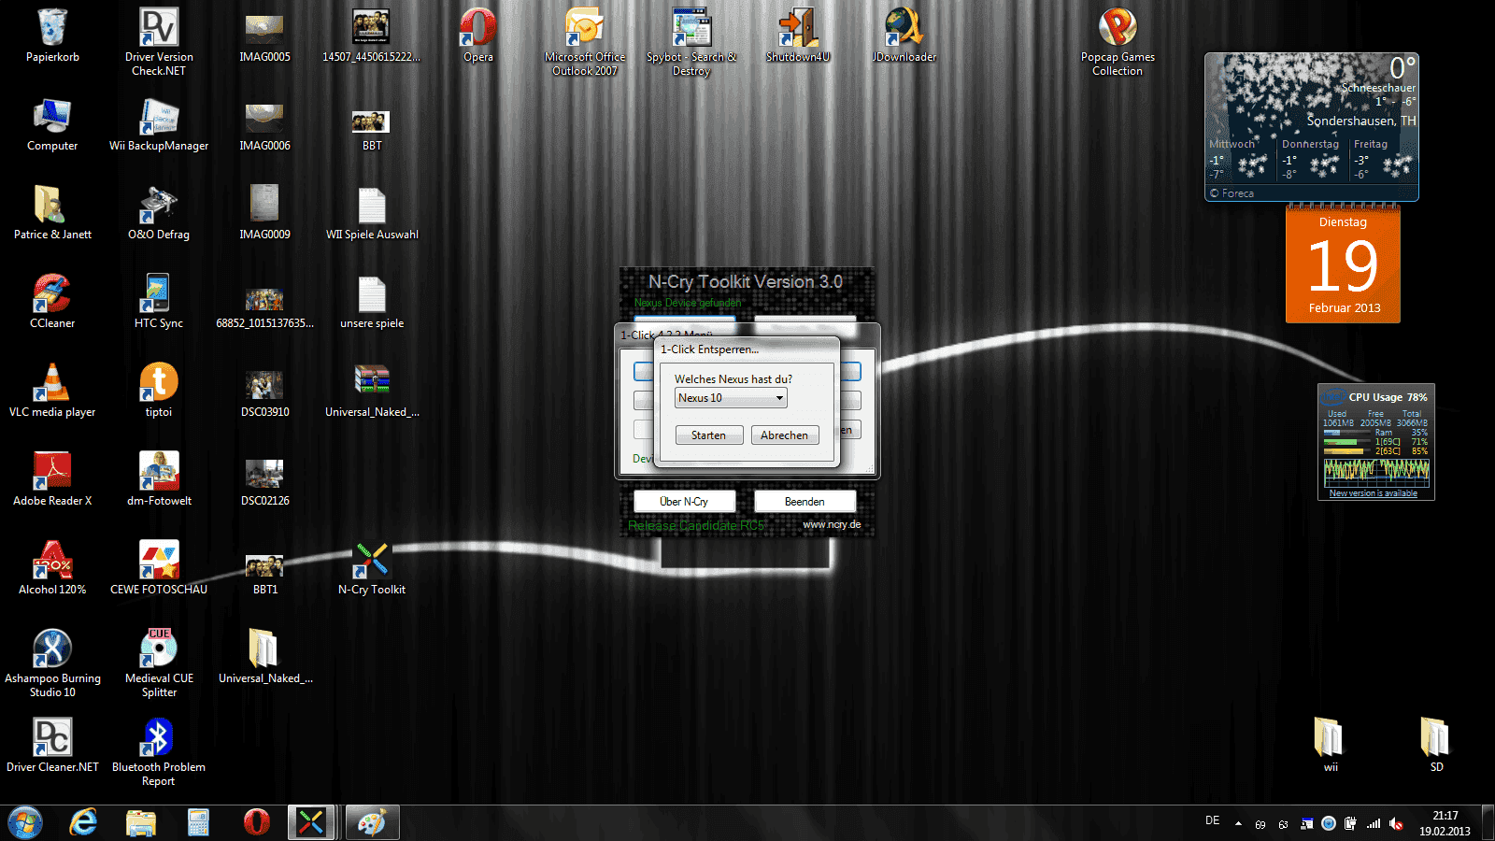
Task: Click the New version is available link
Action: tap(1374, 493)
